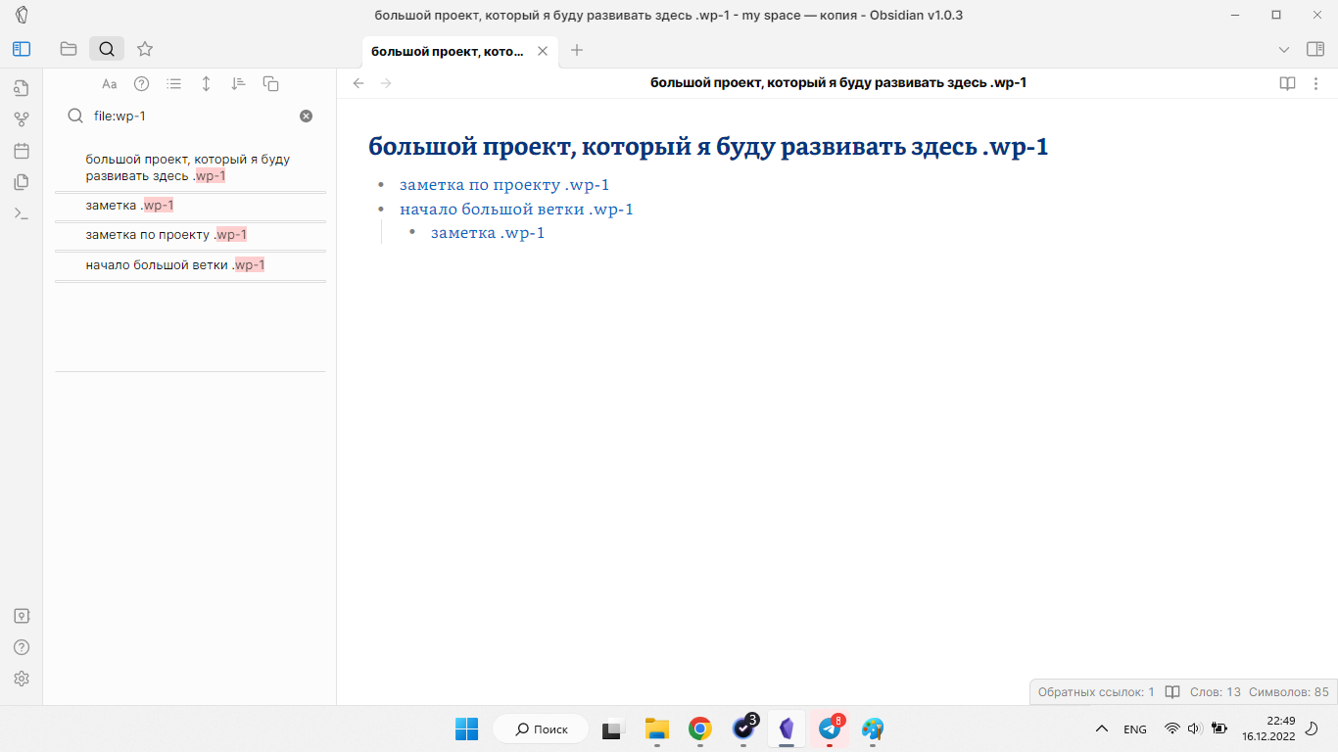
Task: Open result заметка по проекту .wp-1
Action: (x=190, y=235)
